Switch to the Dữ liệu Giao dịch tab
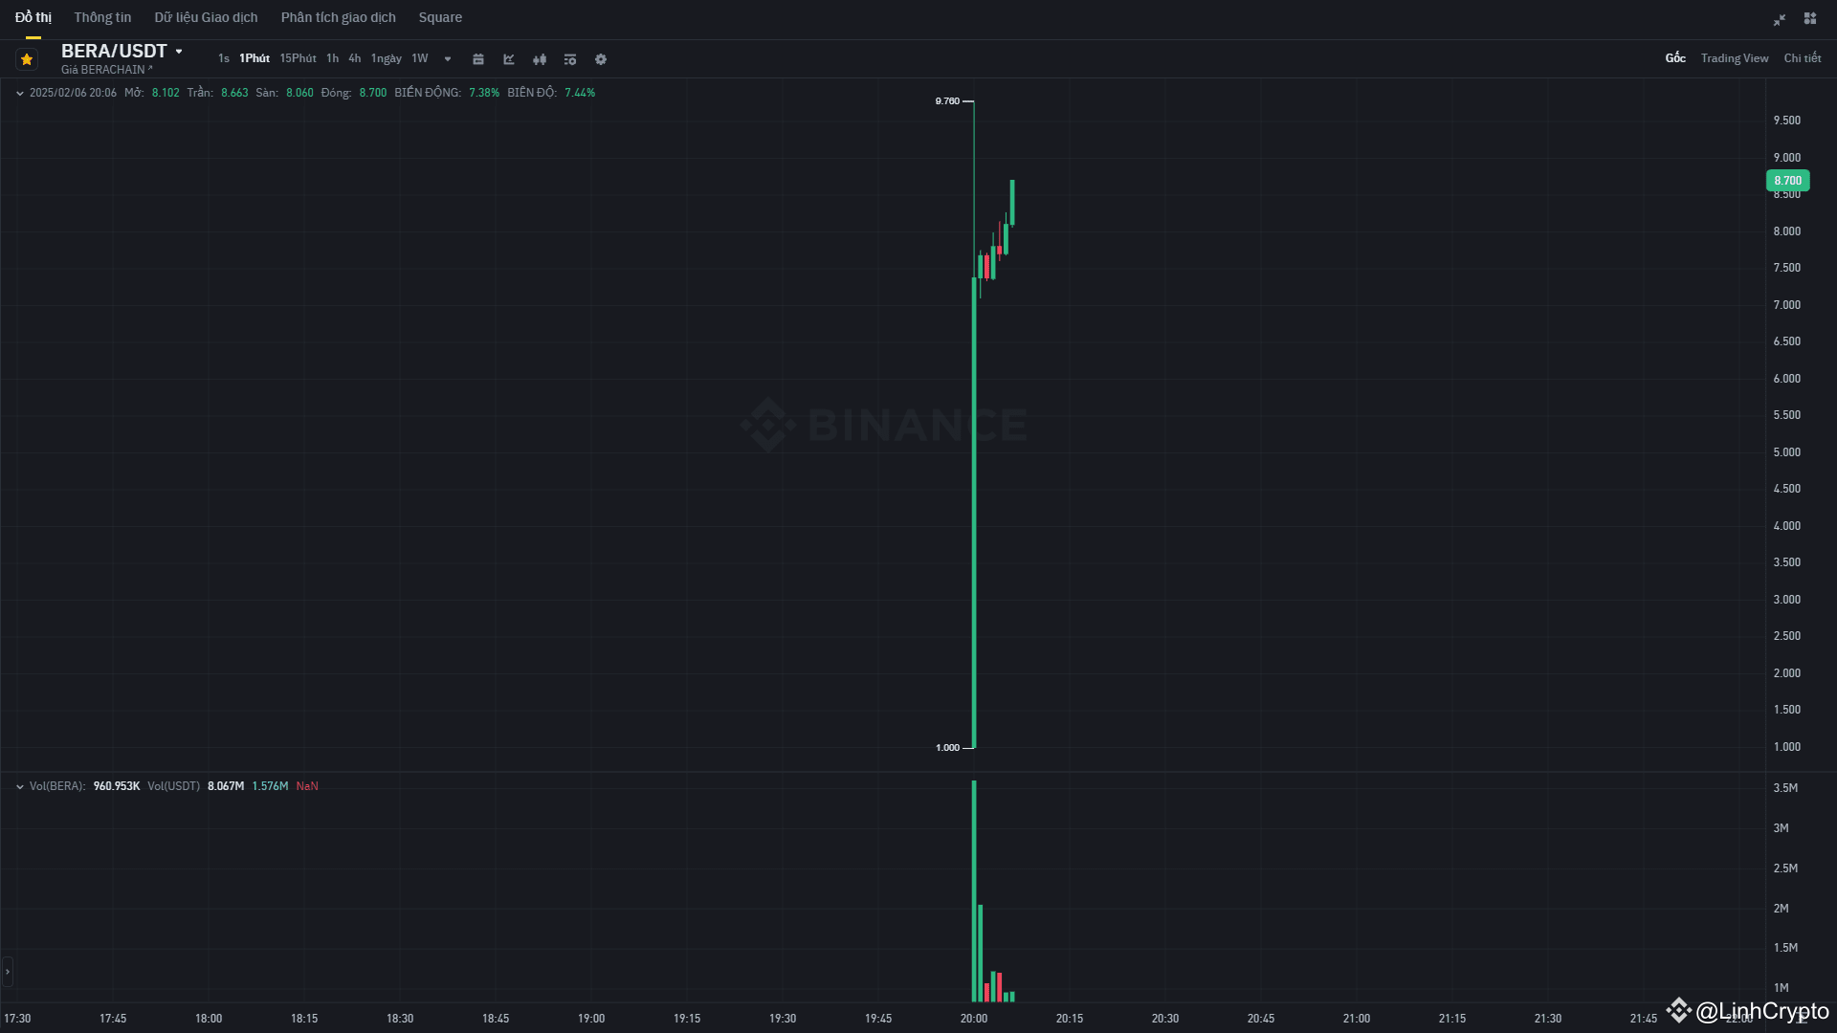Viewport: 1837px width, 1033px height. (206, 17)
